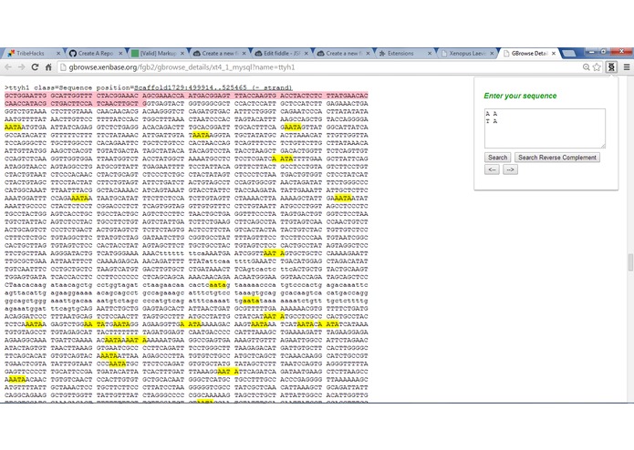Open the home page via house icon
Viewport: 634px width, 450px height.
coord(48,67)
